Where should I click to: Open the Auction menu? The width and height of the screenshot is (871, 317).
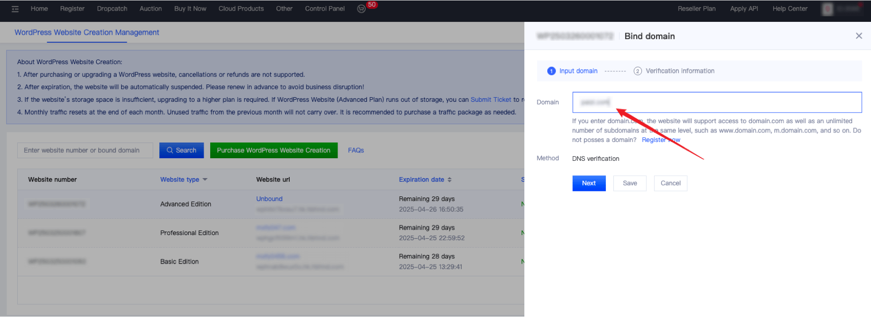click(x=151, y=9)
